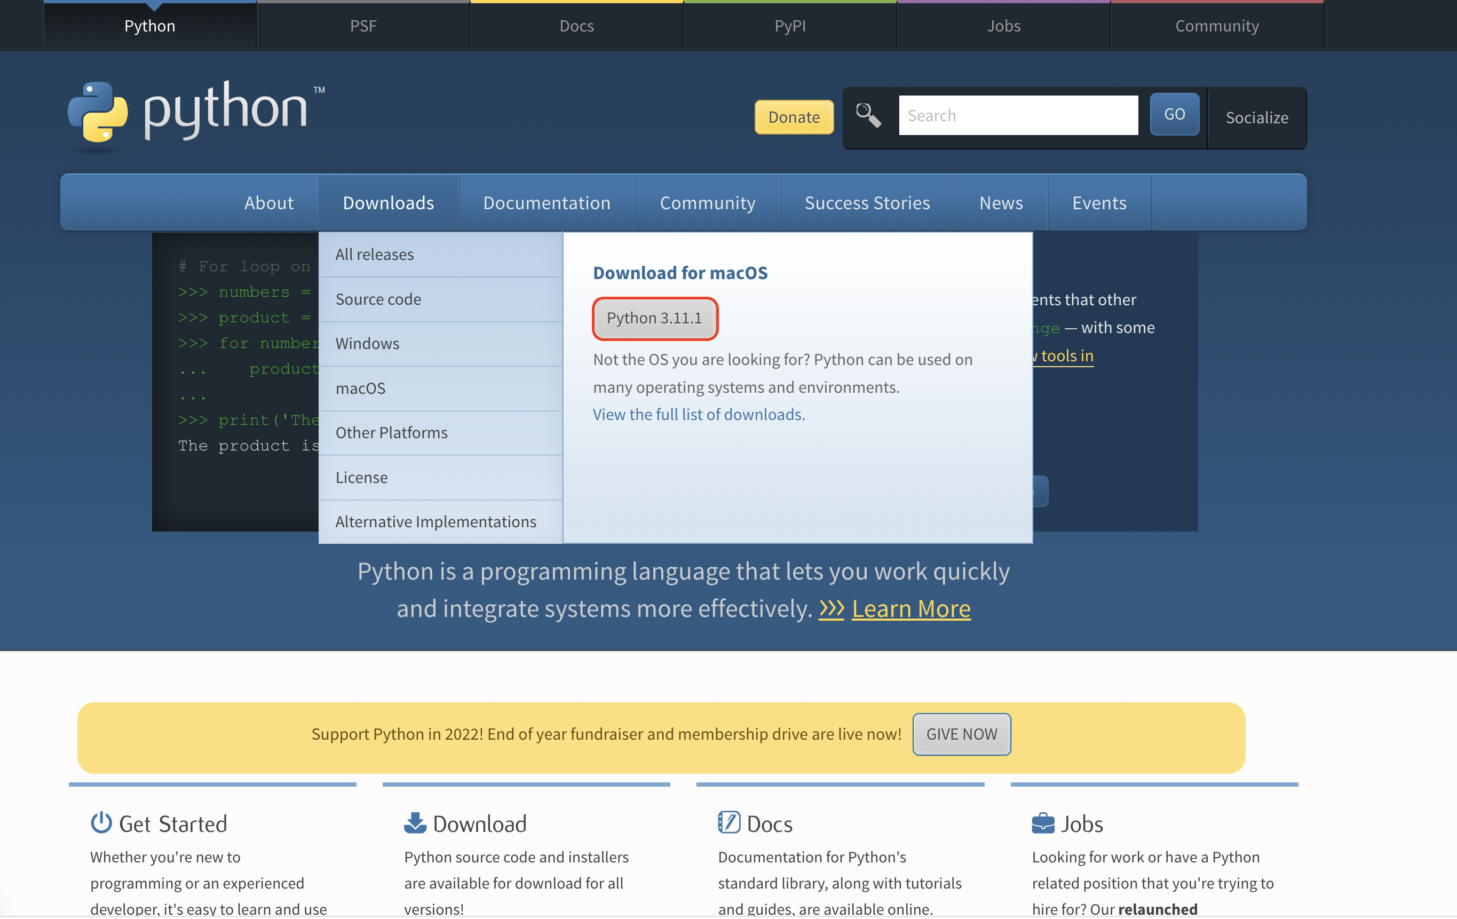The width and height of the screenshot is (1457, 919).
Task: Expand the Documentation nav menu
Action: (x=547, y=203)
